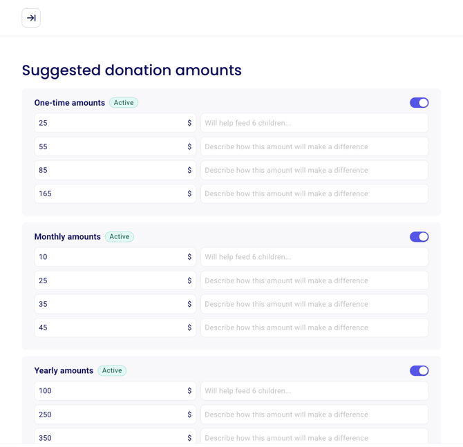Click the yearly 100 amount field
Viewport: 463px width, 447px height.
click(x=111, y=391)
